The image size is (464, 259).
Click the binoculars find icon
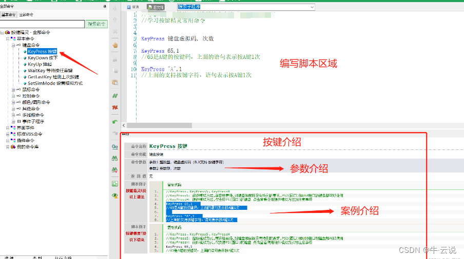(x=115, y=158)
